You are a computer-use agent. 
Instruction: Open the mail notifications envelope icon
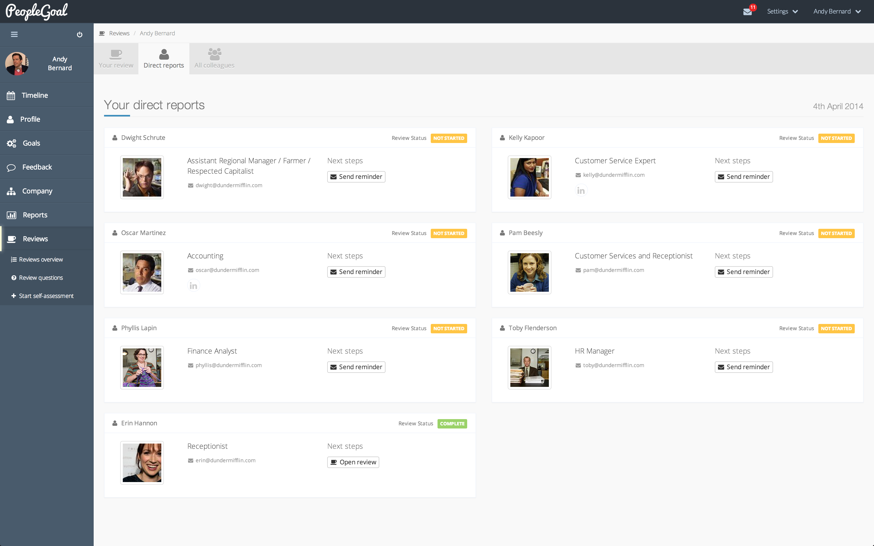click(747, 12)
